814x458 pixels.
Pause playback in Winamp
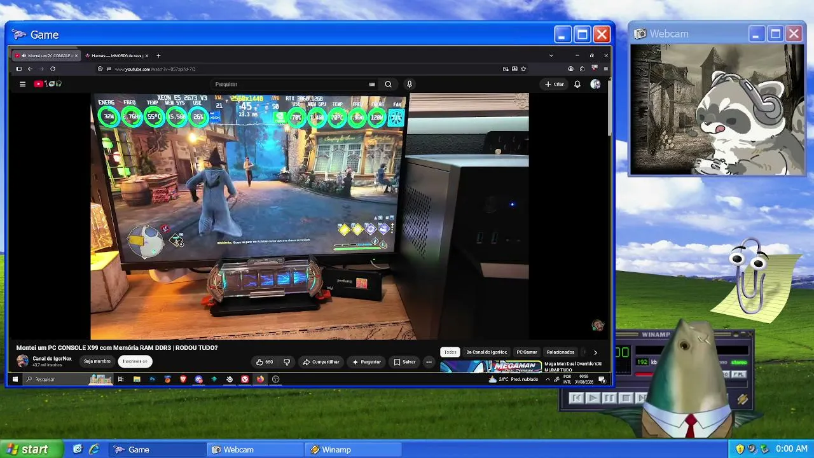point(609,398)
